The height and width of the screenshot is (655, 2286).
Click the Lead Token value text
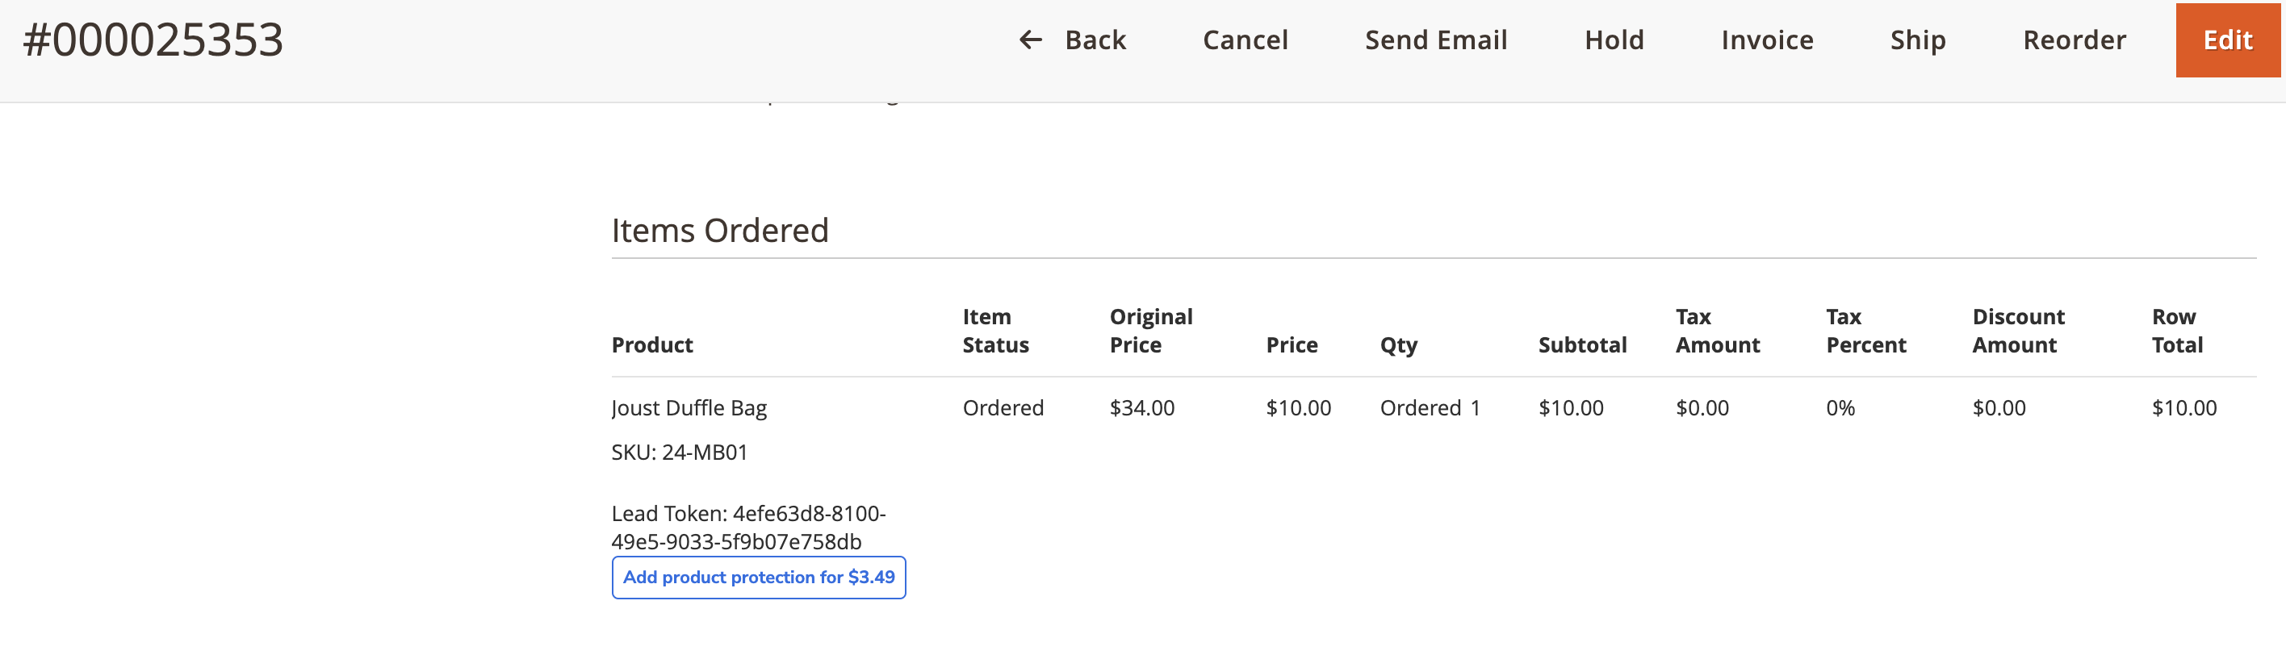point(747,528)
